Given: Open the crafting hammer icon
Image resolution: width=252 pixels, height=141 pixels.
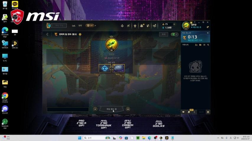Looking at the screenshot, I should [x=148, y=26].
